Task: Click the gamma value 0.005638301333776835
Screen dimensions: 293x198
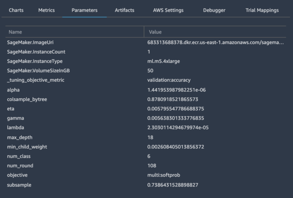Action: click(176, 118)
